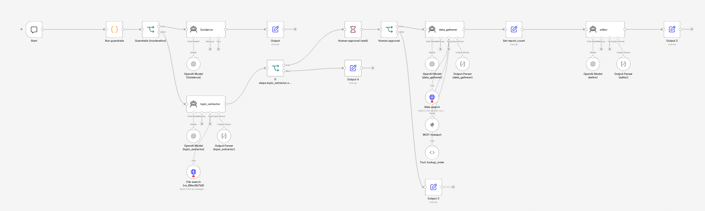
Task: Click the 'Human approval (wait)' label text
Action: click(353, 41)
